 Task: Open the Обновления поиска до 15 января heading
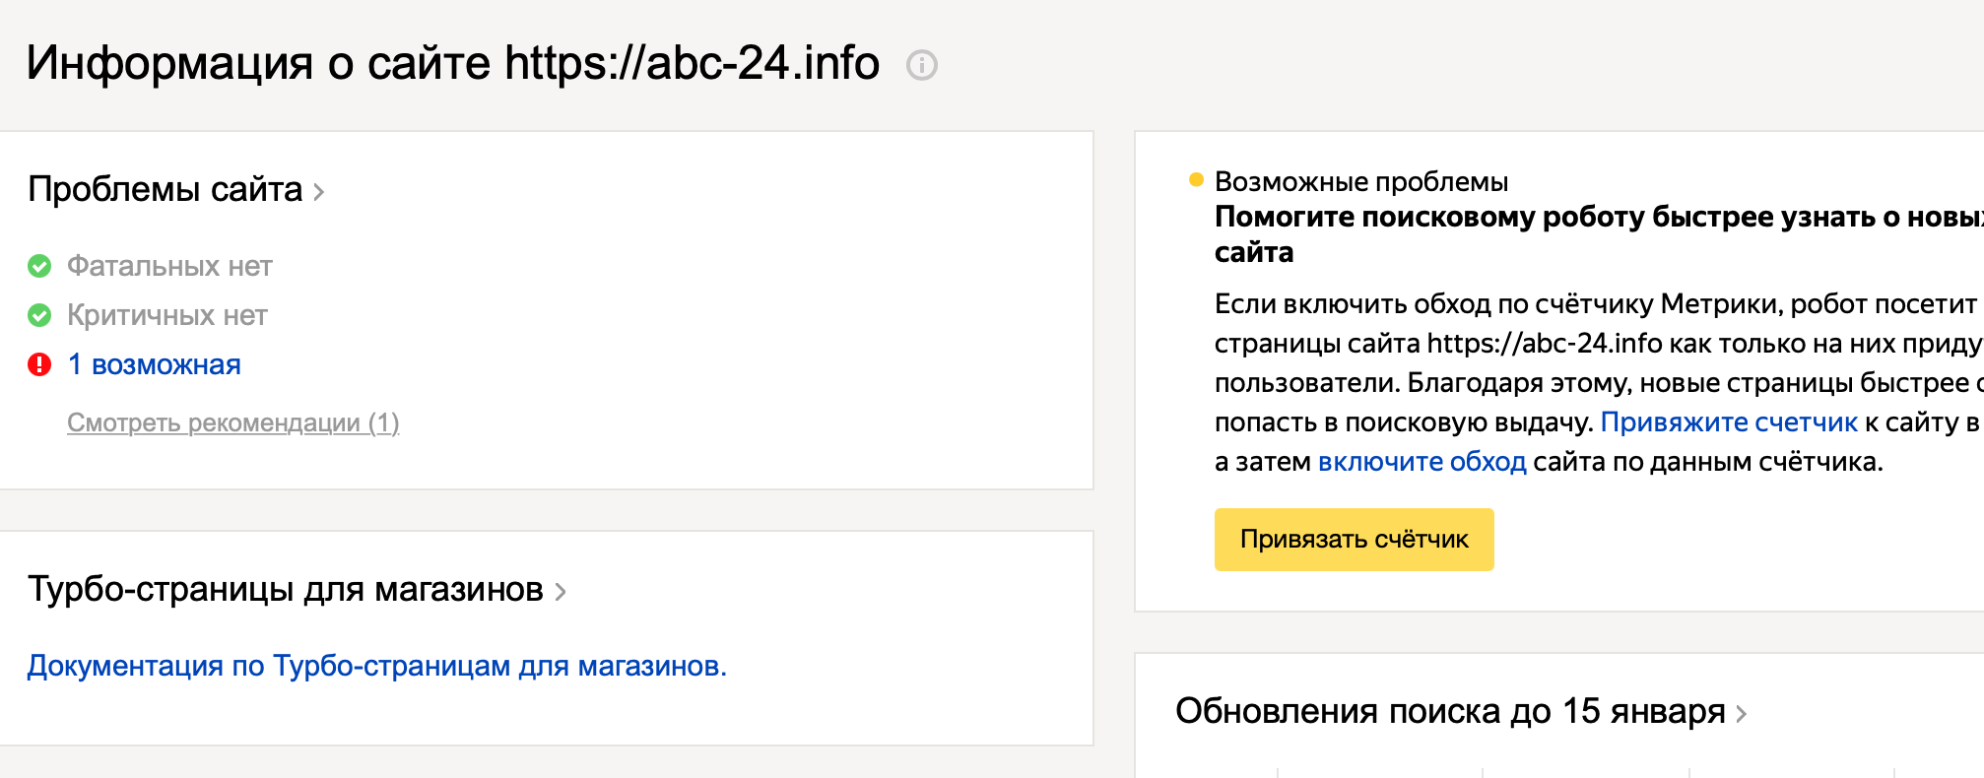coord(1449,711)
